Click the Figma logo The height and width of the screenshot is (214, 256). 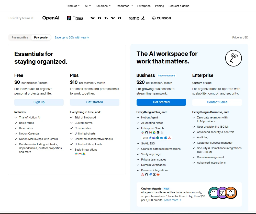[75, 18]
